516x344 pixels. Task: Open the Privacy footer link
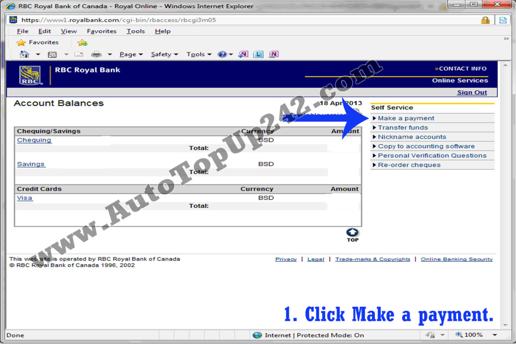(x=286, y=259)
